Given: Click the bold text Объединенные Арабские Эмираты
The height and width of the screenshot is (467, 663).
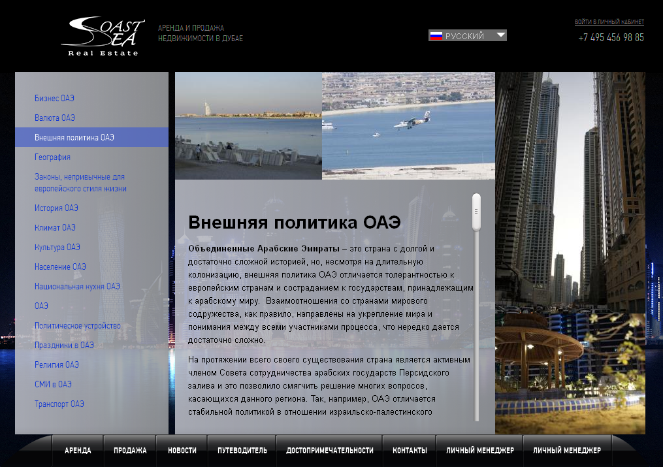Looking at the screenshot, I should point(264,248).
